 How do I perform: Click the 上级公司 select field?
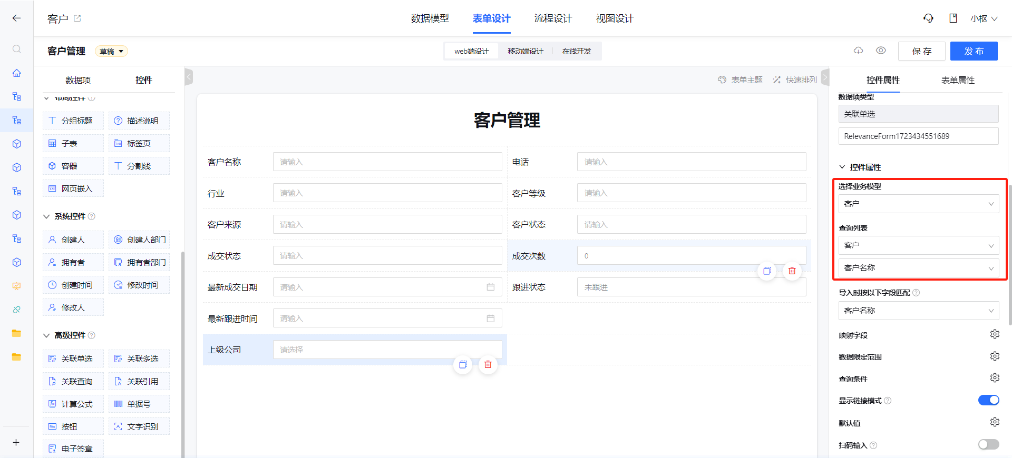(387, 350)
